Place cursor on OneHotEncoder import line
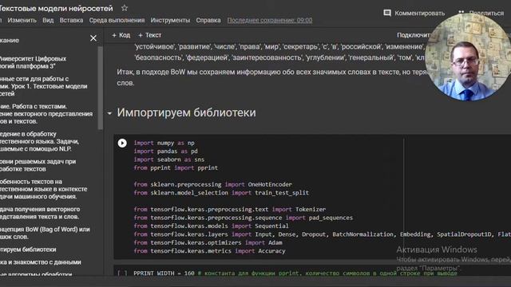 [213, 184]
